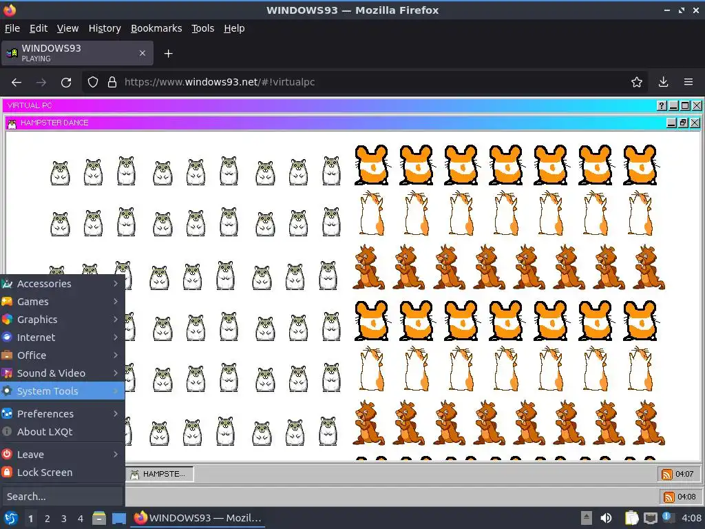Restore the Hampster Dance window
The height and width of the screenshot is (529, 705).
[683, 123]
